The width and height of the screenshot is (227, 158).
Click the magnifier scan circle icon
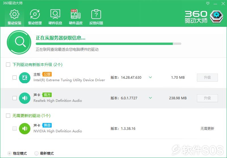19,42
